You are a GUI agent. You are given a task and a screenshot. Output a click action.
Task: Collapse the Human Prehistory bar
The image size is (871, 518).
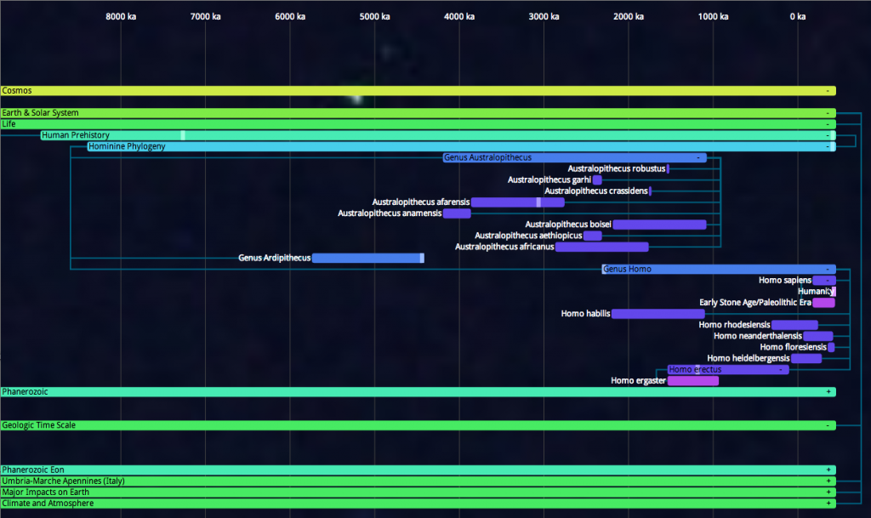point(828,135)
